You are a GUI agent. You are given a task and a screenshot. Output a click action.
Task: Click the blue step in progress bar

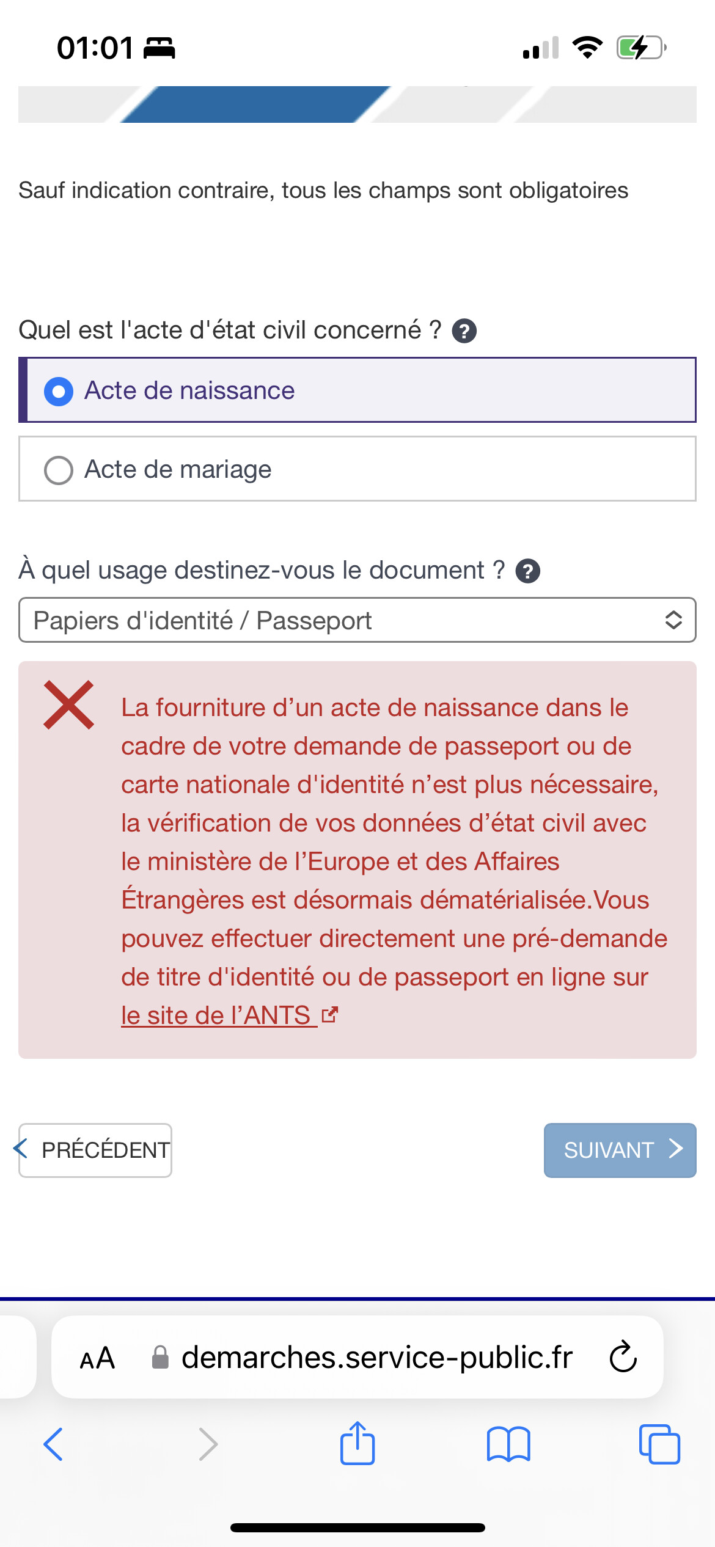255,104
